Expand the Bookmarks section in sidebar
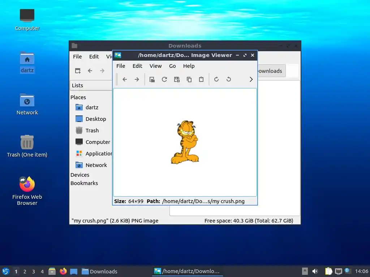370x277 pixels. click(x=84, y=183)
